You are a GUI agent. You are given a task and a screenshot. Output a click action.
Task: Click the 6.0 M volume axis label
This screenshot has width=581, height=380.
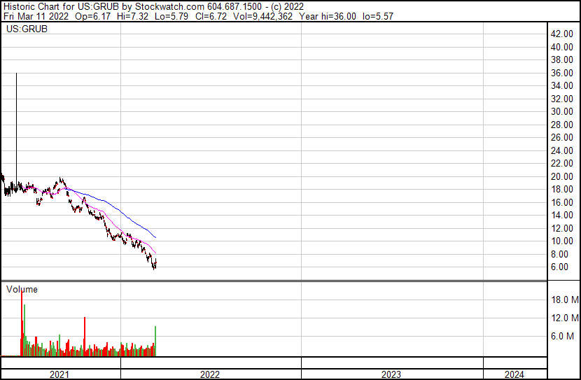pyautogui.click(x=565, y=336)
